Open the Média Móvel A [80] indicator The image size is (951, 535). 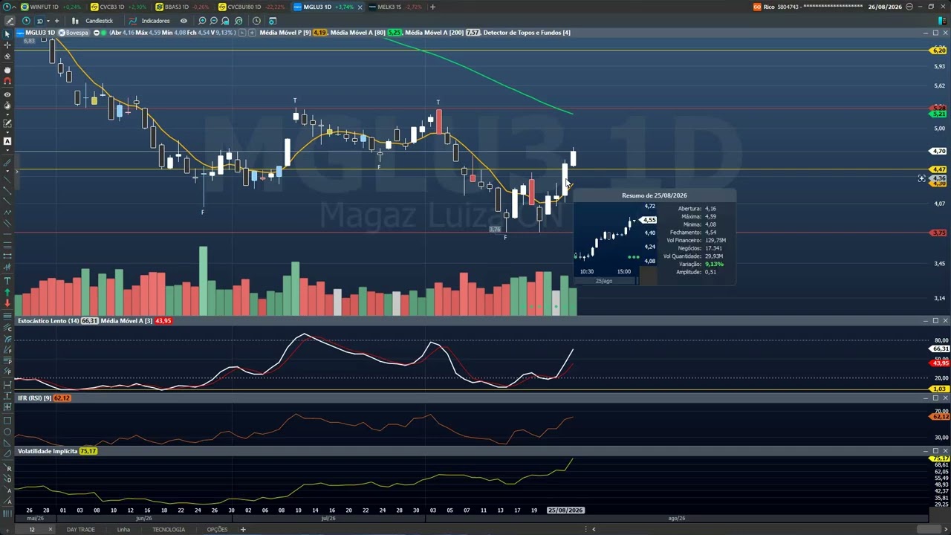(357, 33)
